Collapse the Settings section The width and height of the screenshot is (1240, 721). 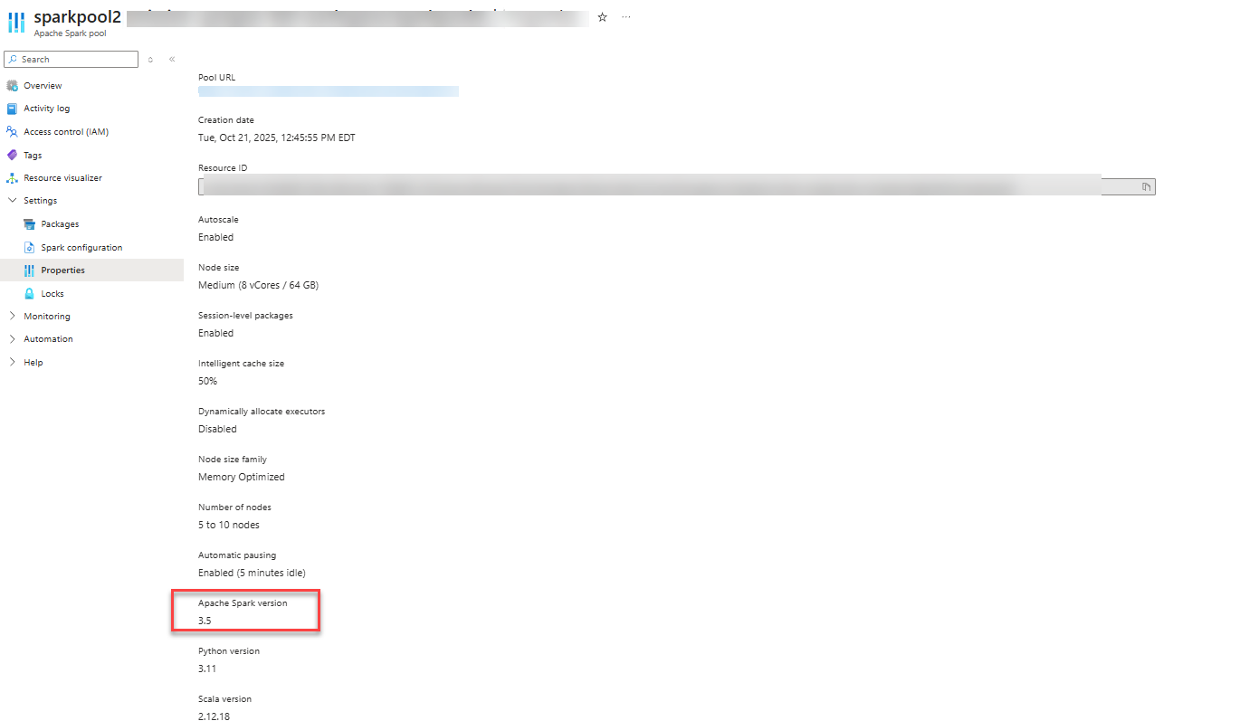[x=12, y=201]
